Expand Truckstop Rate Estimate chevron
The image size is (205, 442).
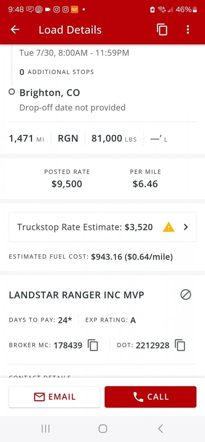[x=186, y=227]
